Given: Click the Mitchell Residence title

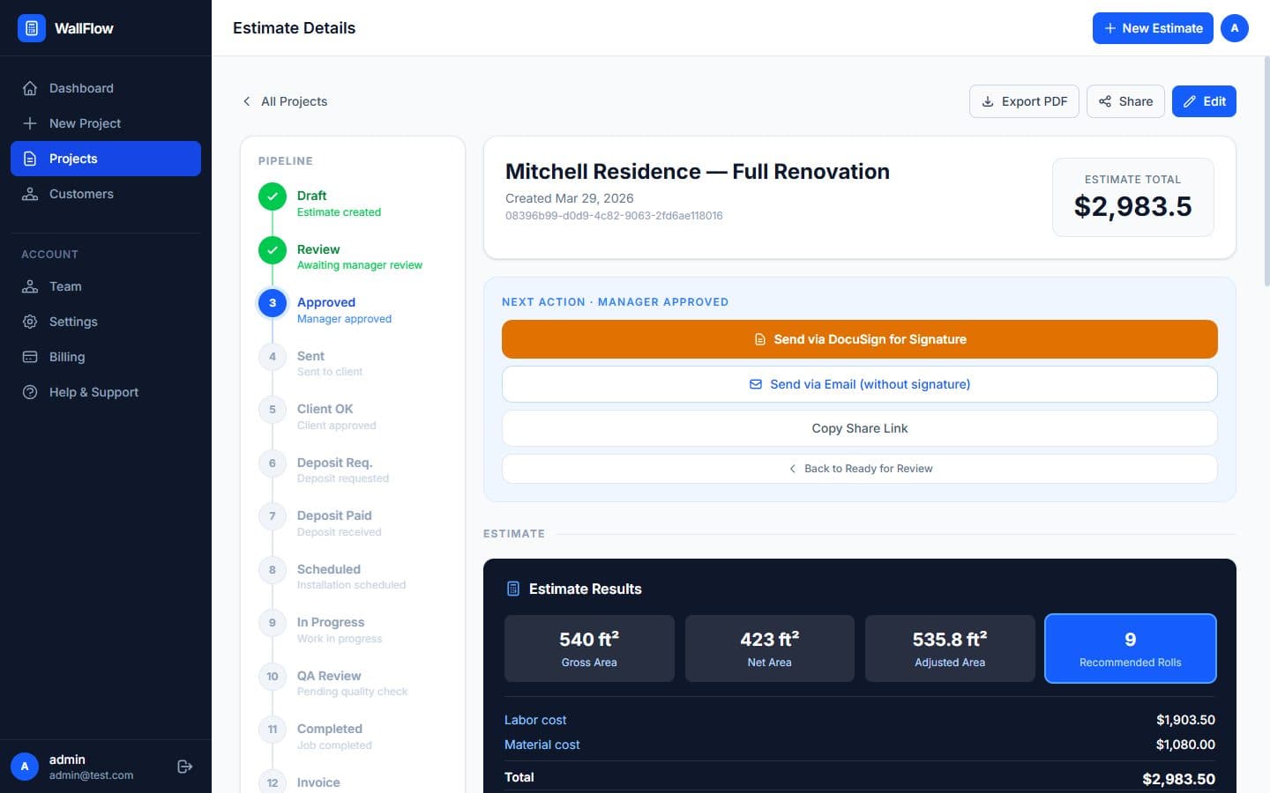Looking at the screenshot, I should click(698, 171).
